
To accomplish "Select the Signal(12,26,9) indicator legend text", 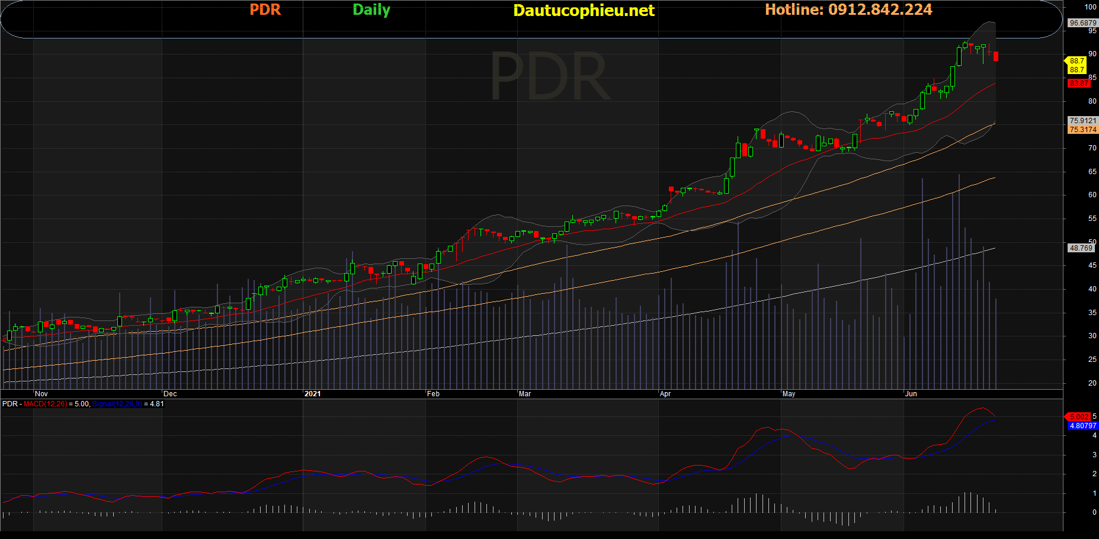I will 117,404.
